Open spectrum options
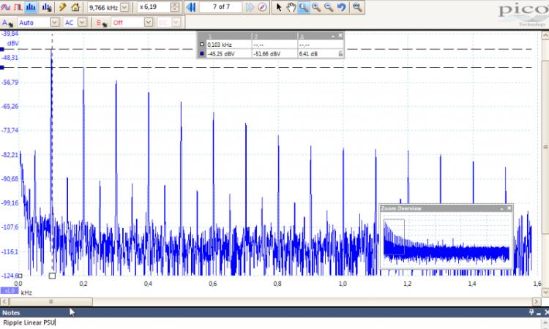549x329 pixels. (x=47, y=7)
